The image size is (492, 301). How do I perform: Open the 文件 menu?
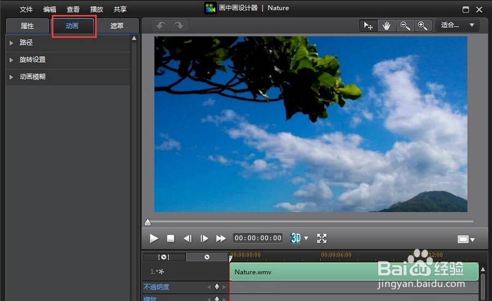26,9
